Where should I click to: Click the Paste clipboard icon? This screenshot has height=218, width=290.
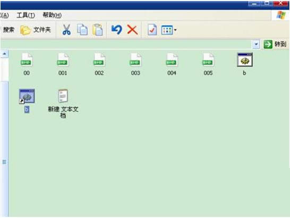(x=98, y=30)
